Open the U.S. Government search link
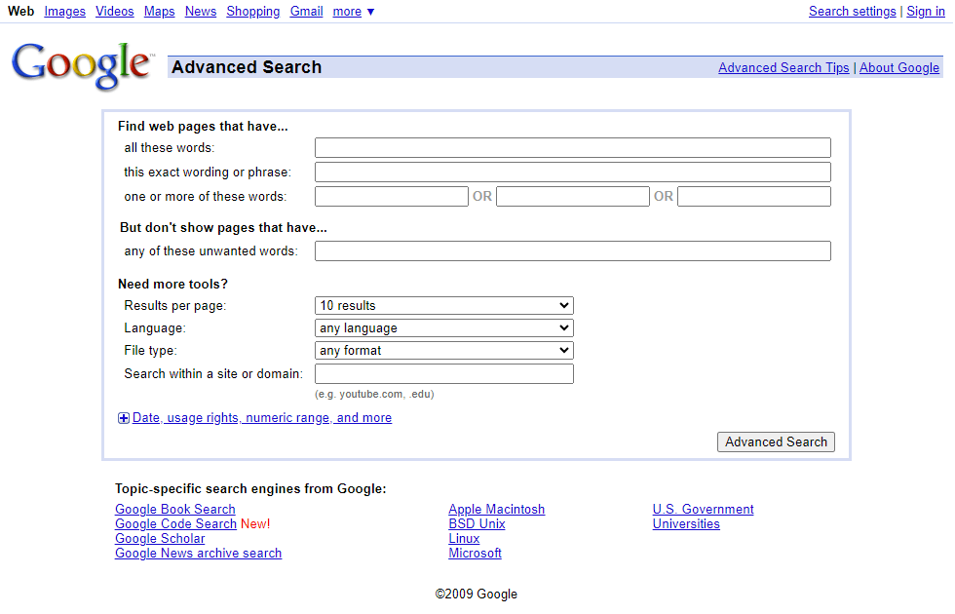The image size is (955, 614). pos(704,509)
